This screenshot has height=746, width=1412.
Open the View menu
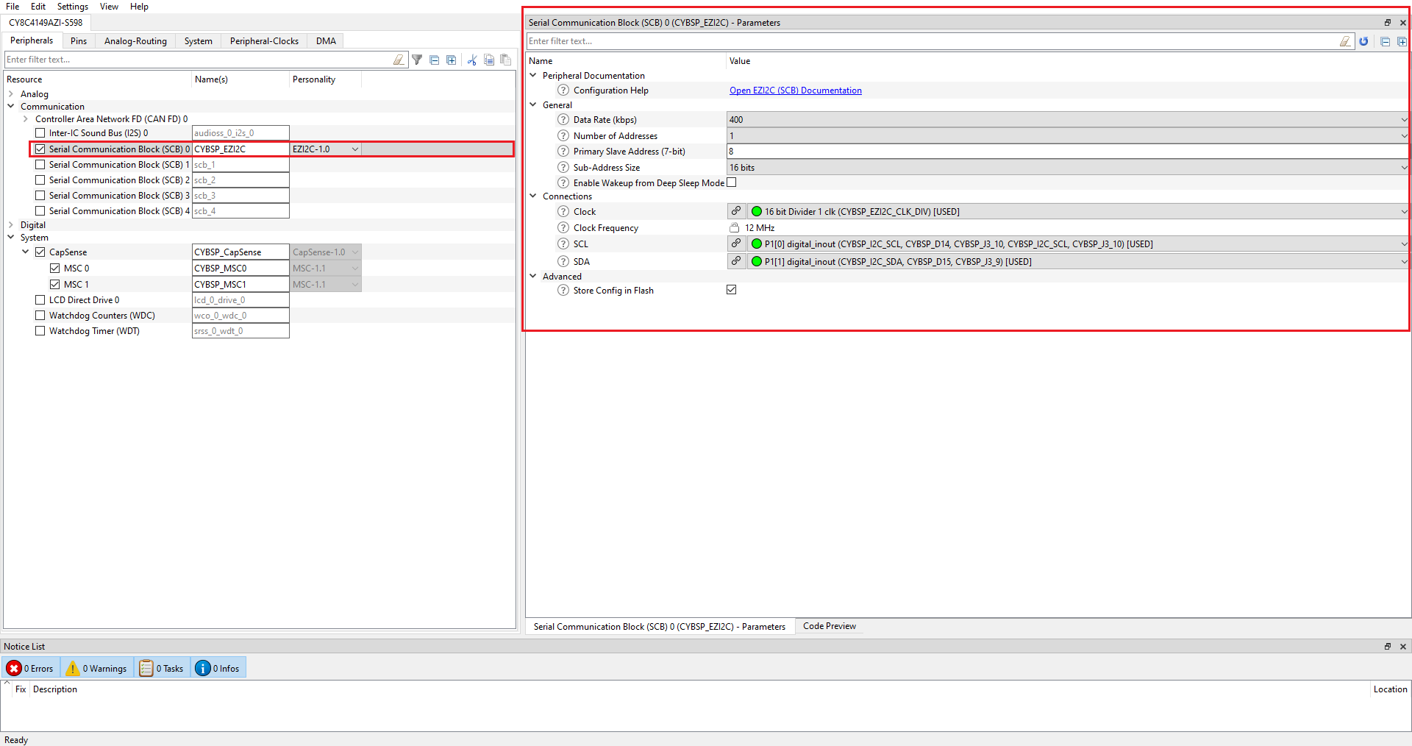tap(109, 7)
